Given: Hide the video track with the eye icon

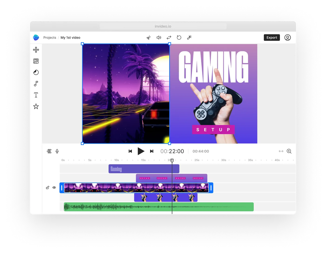Looking at the screenshot, I should [54, 187].
